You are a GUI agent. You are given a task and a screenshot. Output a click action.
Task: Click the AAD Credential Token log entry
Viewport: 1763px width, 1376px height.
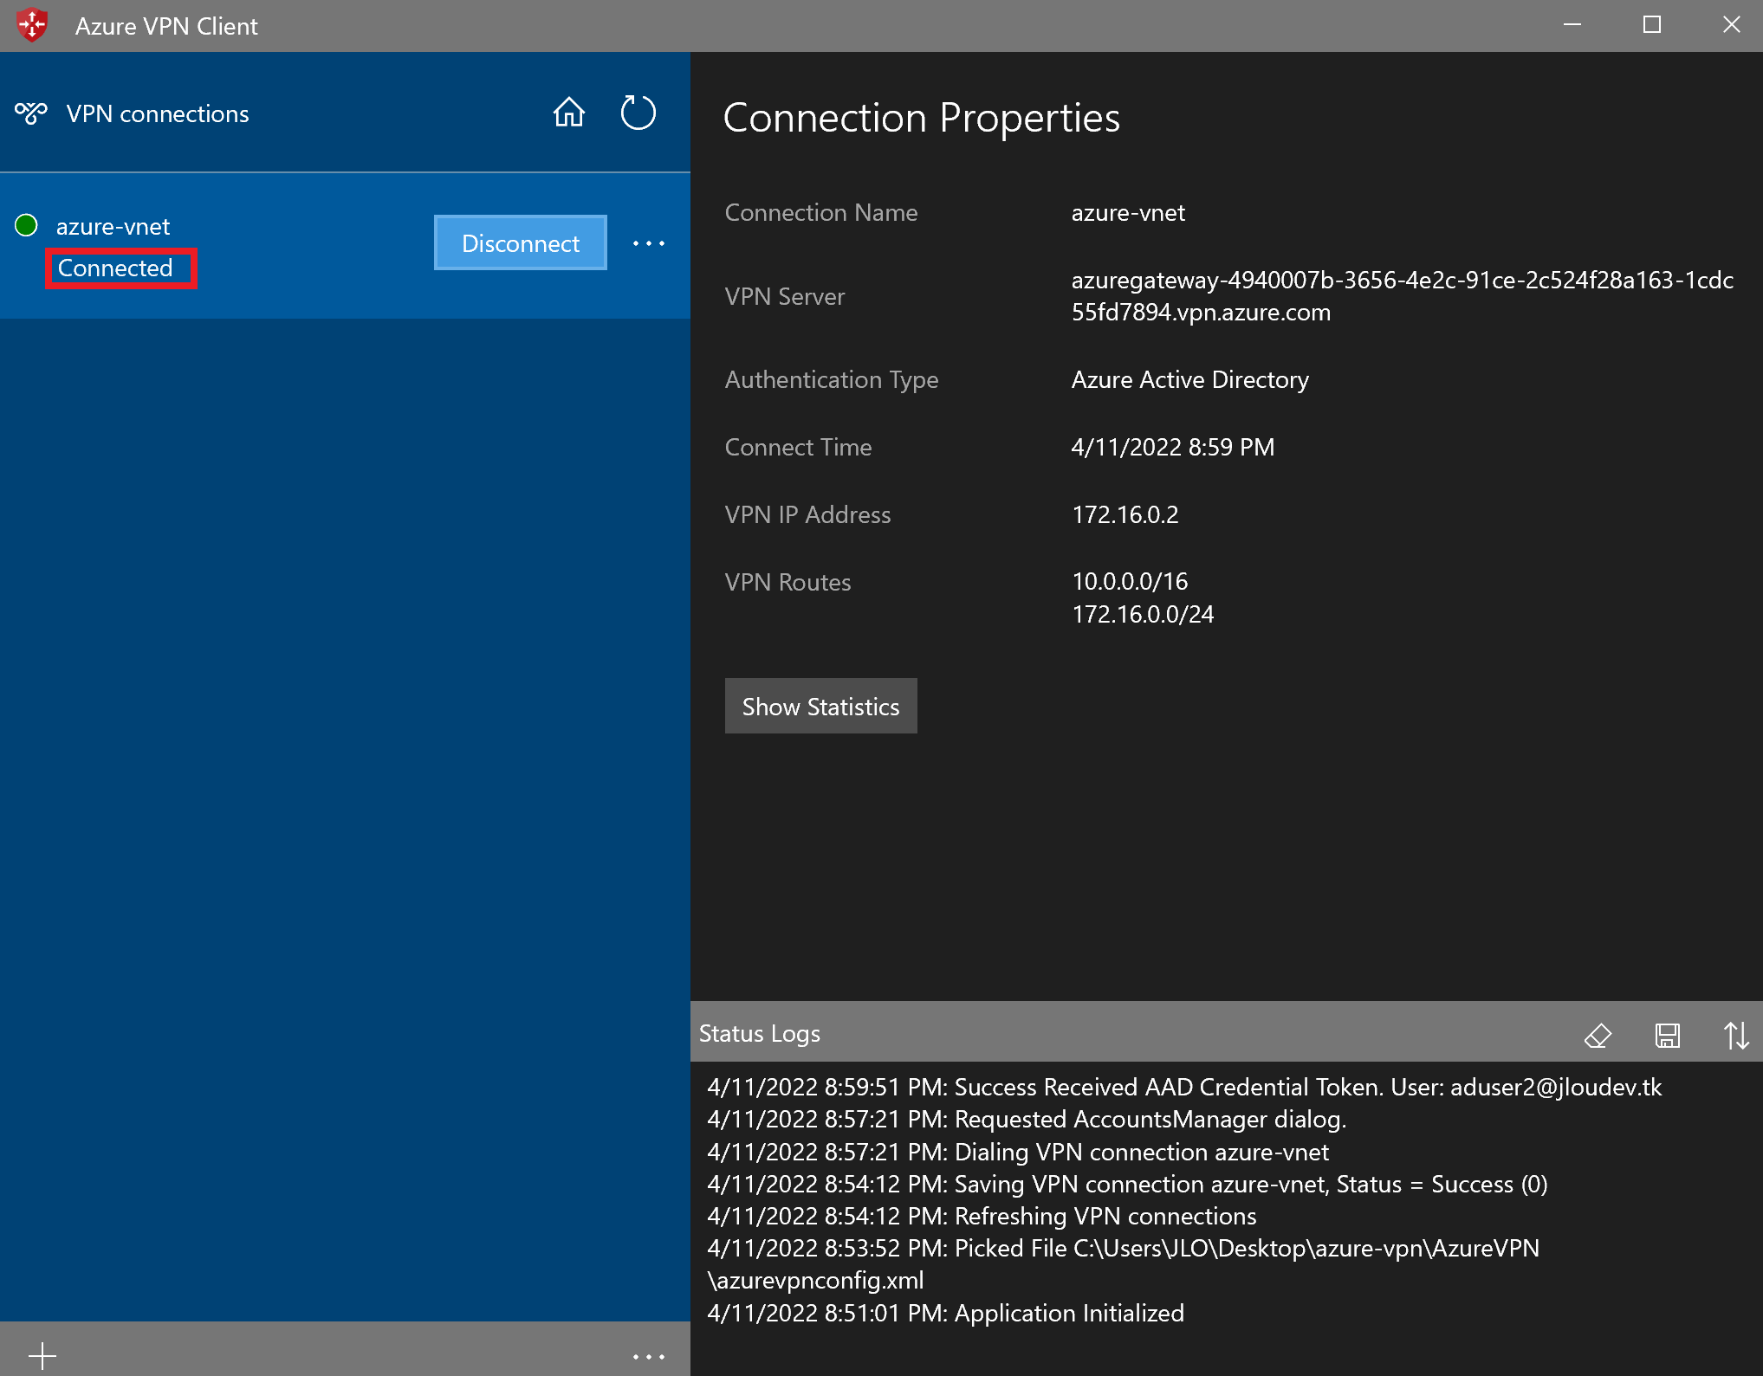click(1184, 1087)
